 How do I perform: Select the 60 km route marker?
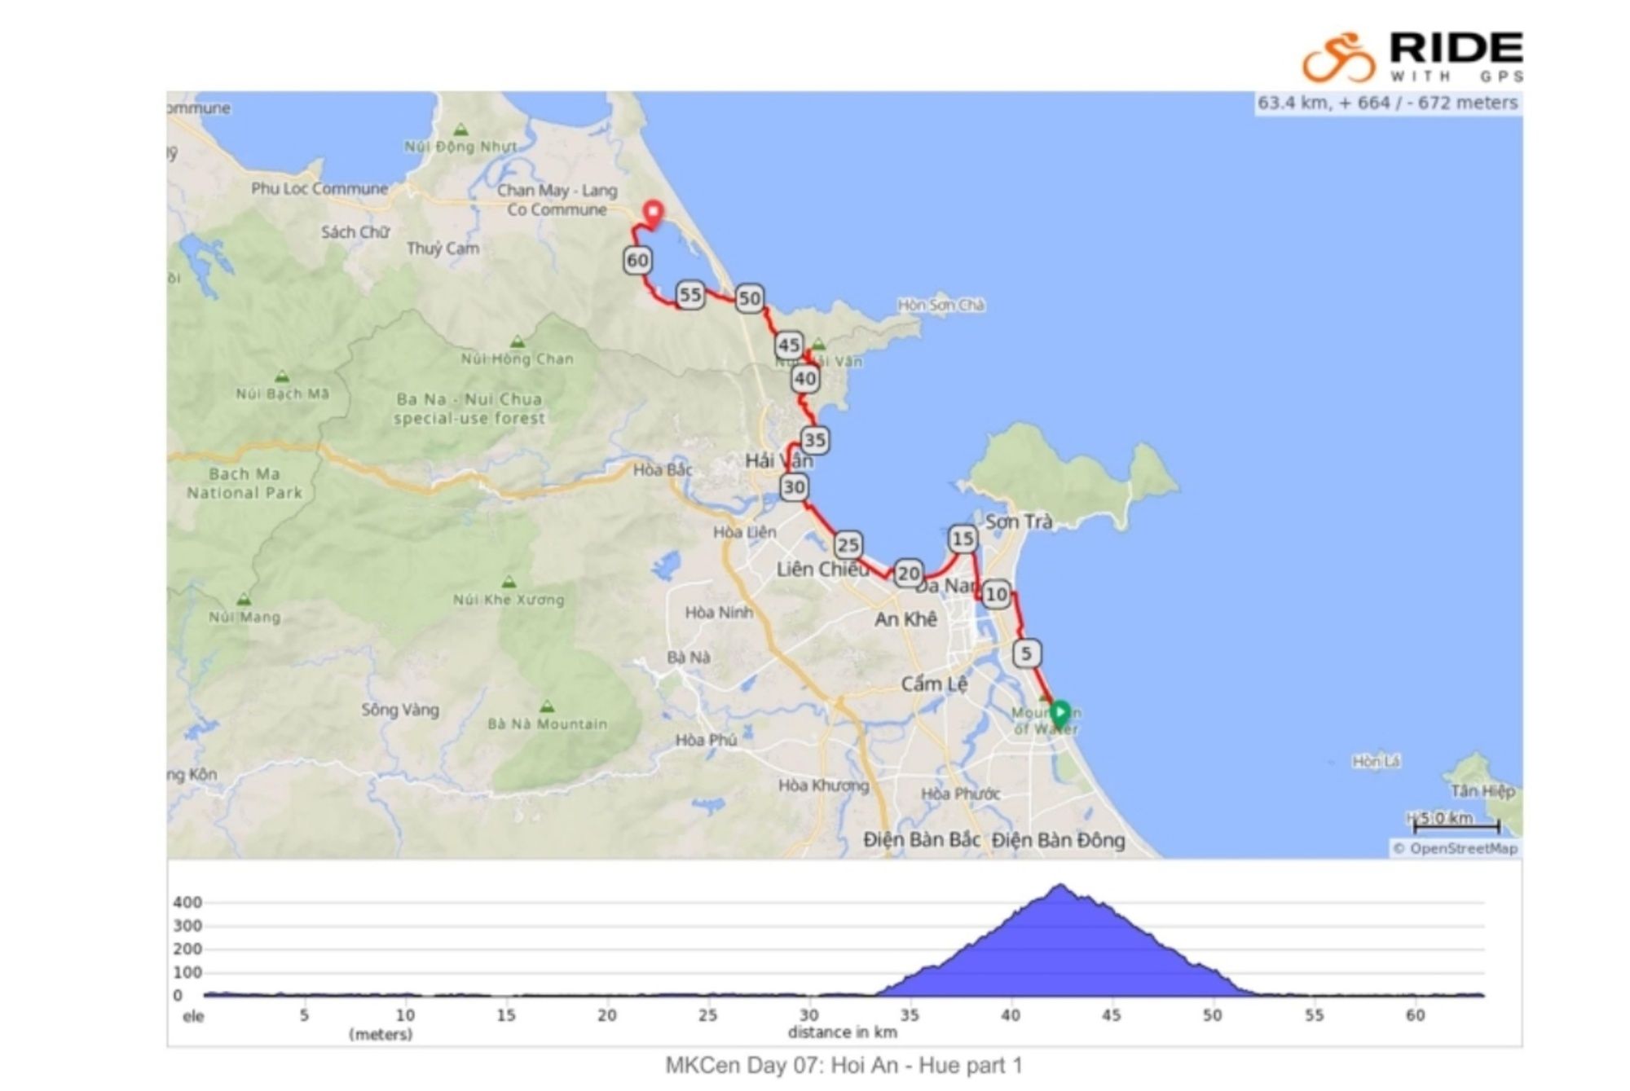(x=637, y=261)
